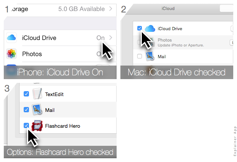The image size is (237, 162).
Task: Click the Flashcard Hero app icon
Action: tap(37, 126)
